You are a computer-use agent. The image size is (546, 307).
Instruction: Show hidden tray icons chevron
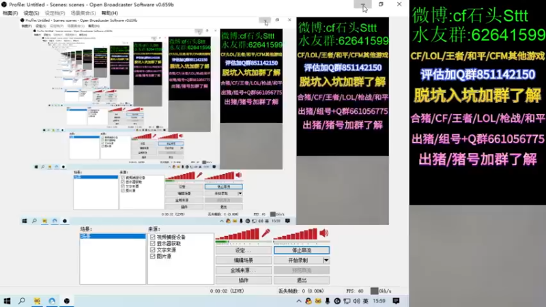click(299, 301)
